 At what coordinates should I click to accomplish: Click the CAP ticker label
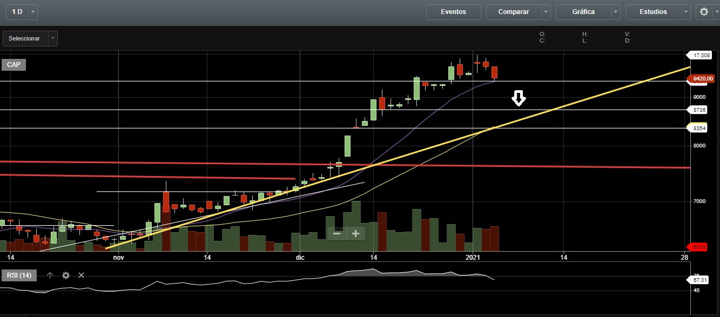pos(14,65)
